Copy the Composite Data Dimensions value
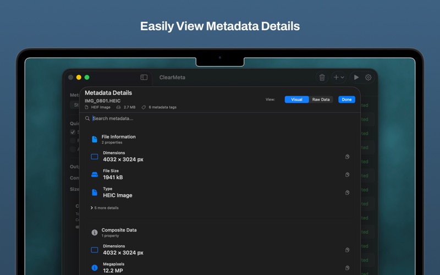The image size is (440, 275). (347, 250)
